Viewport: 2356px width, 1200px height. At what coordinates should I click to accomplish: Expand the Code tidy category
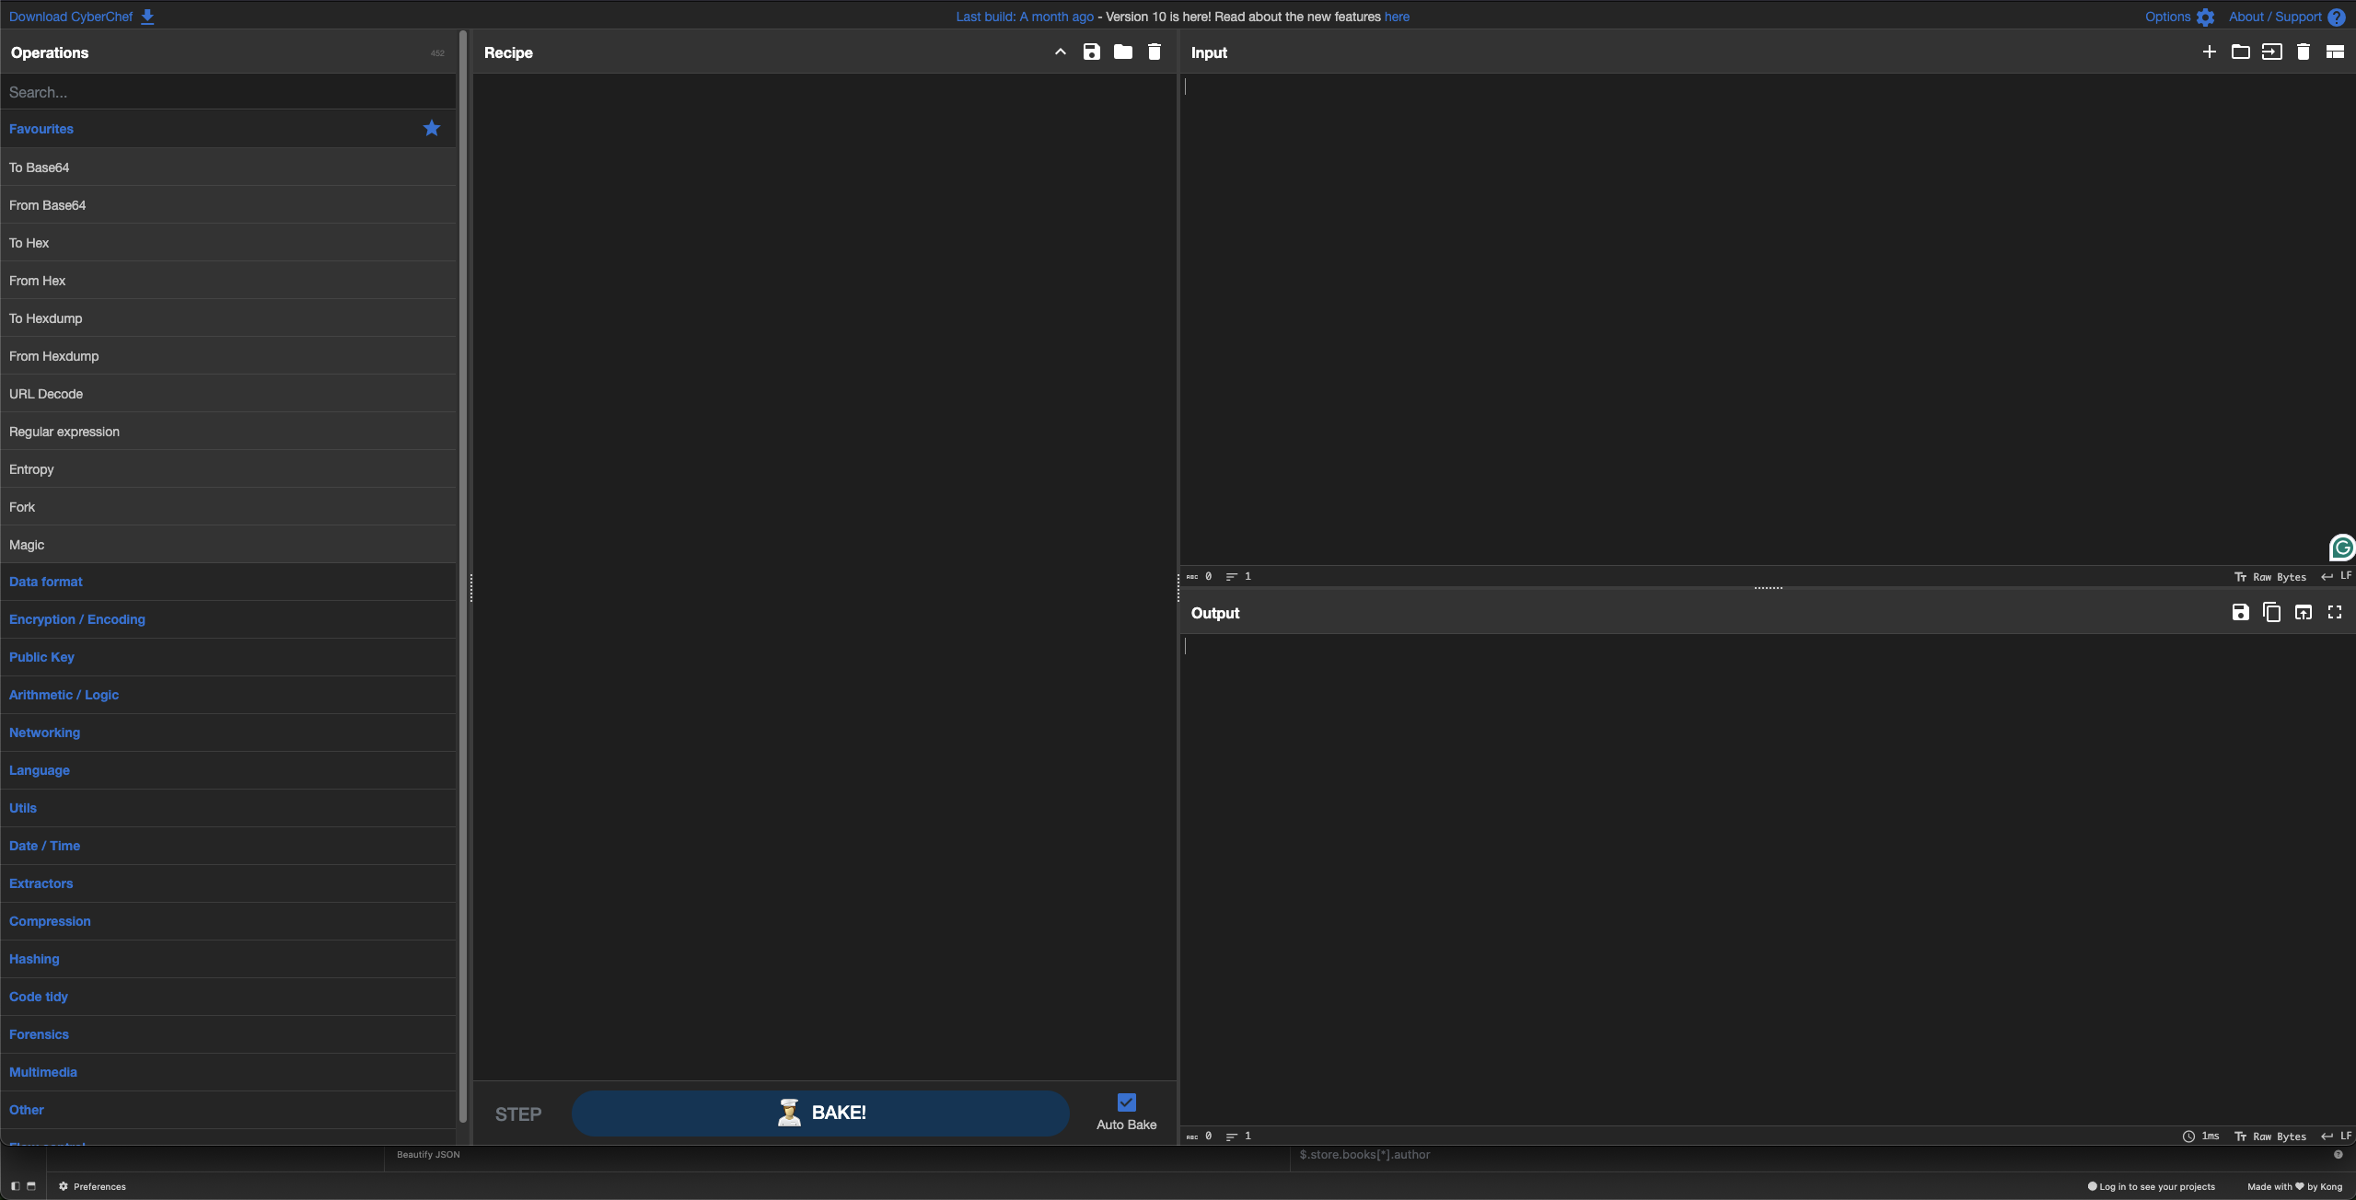click(x=228, y=997)
